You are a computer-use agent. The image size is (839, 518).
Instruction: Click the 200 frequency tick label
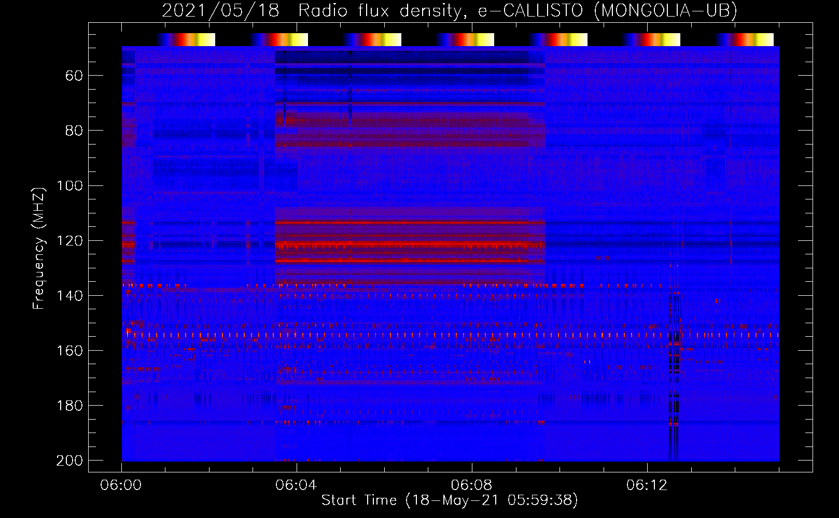tap(69, 461)
